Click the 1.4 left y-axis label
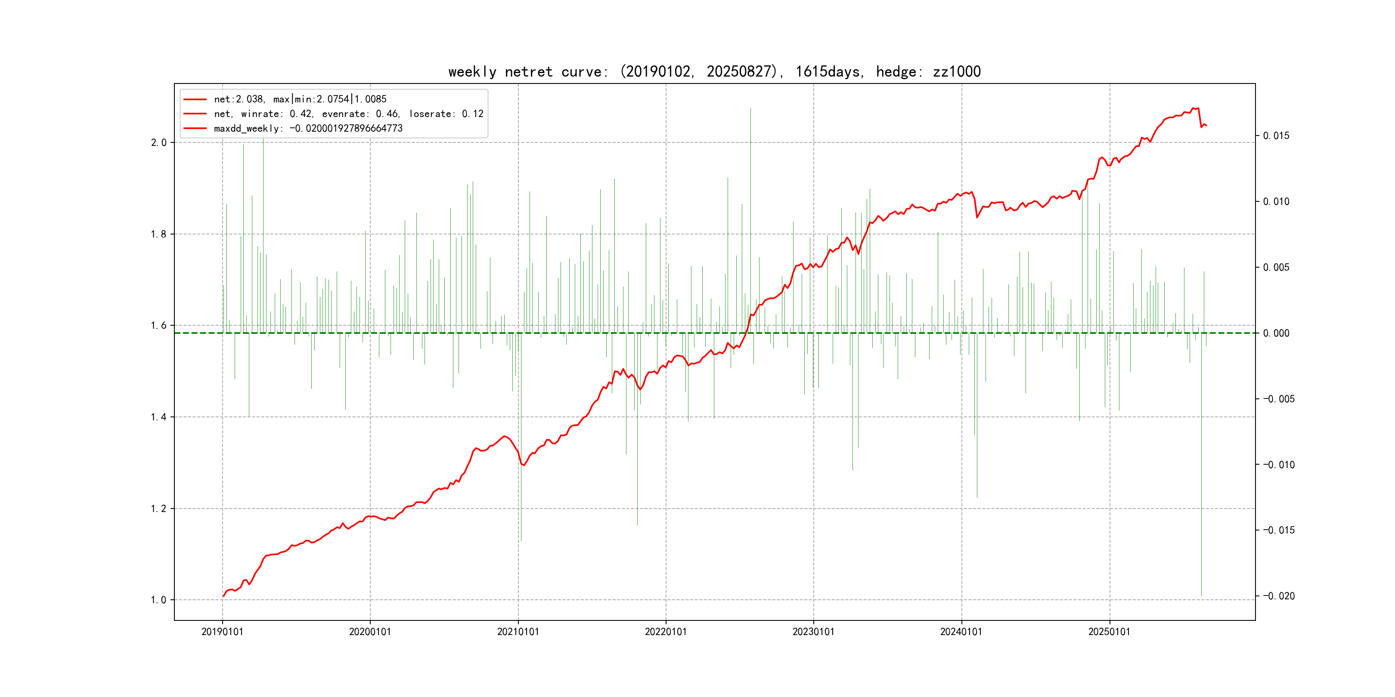Screen dimensions: 1395x697 pyautogui.click(x=159, y=416)
